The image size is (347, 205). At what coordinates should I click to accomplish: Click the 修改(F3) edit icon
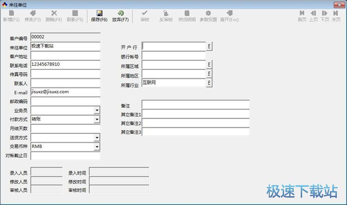point(33,13)
